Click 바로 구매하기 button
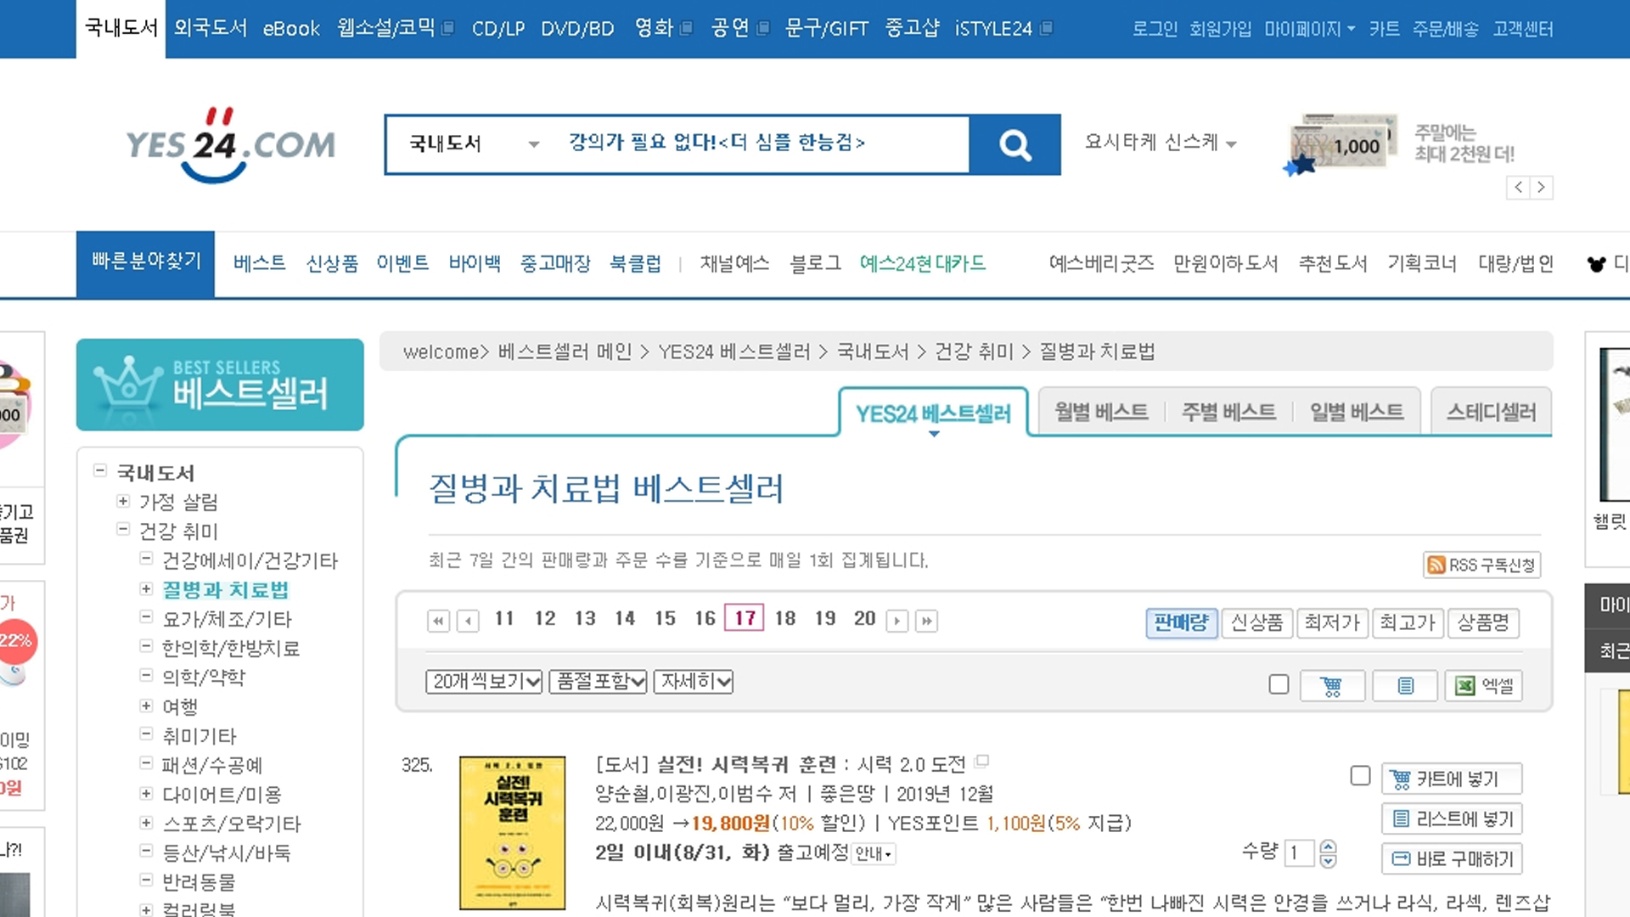Viewport: 1630px width, 917px height. point(1452,858)
